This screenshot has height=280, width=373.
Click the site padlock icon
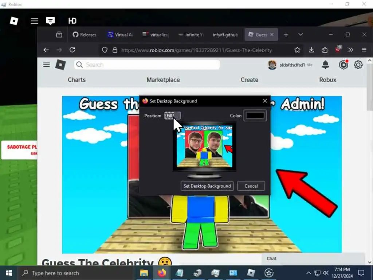pos(115,50)
